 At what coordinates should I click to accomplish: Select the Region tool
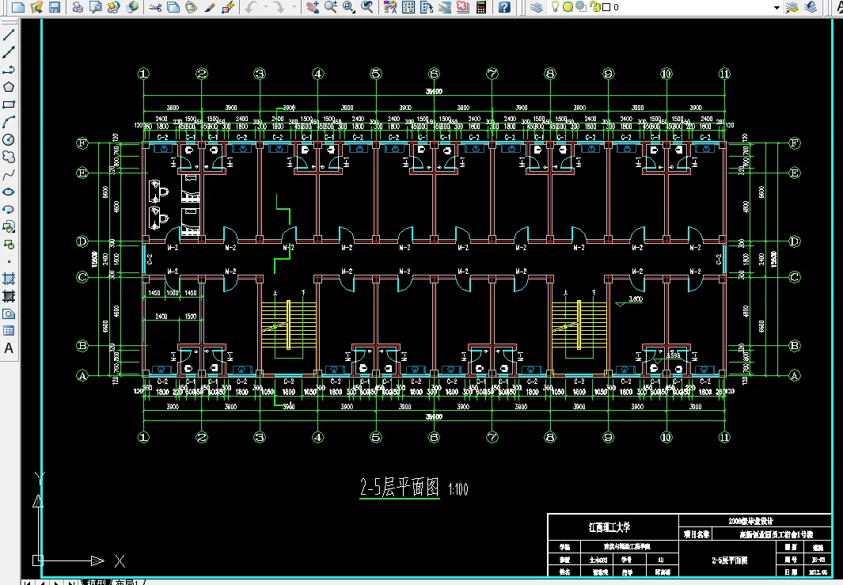click(x=9, y=314)
